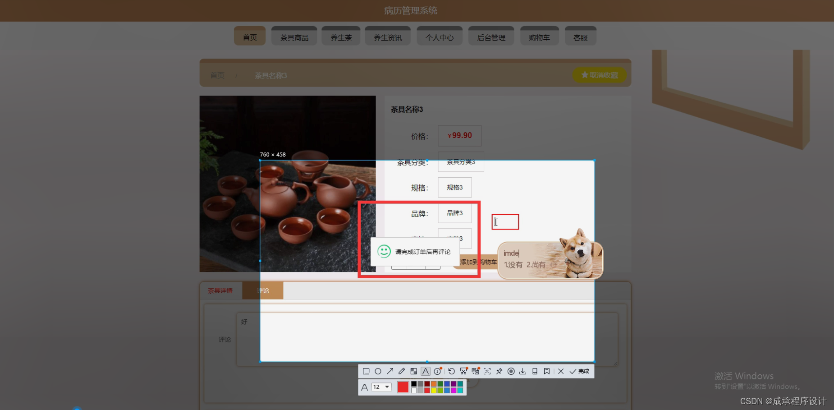Viewport: 834px width, 410px height.
Task: Choose the yellow color swatch
Action: tap(433, 390)
